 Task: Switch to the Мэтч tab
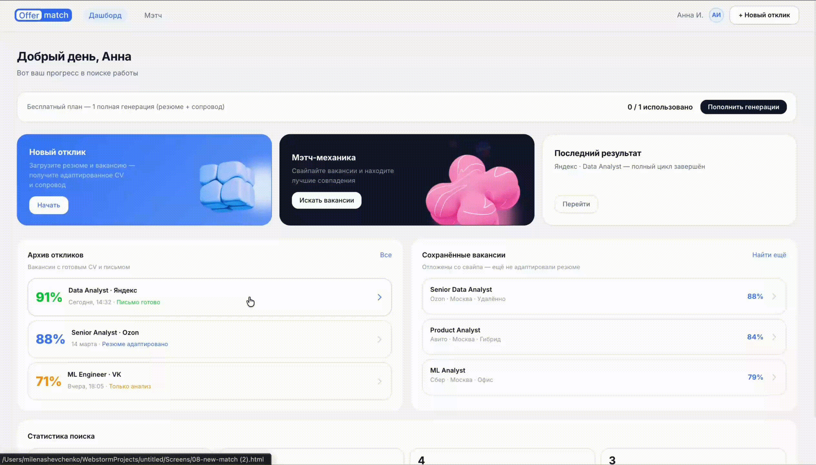(x=153, y=15)
